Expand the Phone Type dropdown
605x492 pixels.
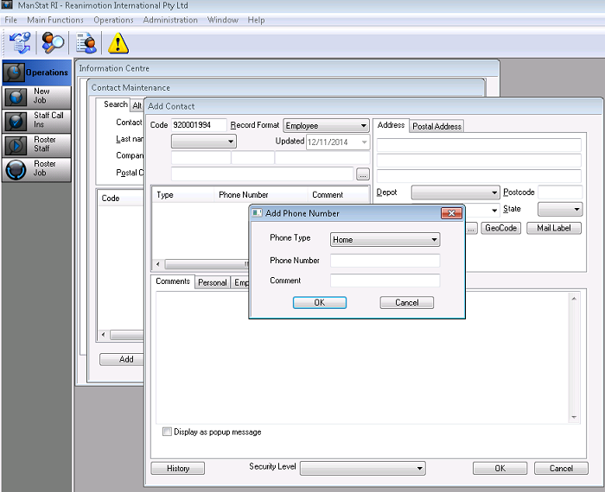point(385,240)
